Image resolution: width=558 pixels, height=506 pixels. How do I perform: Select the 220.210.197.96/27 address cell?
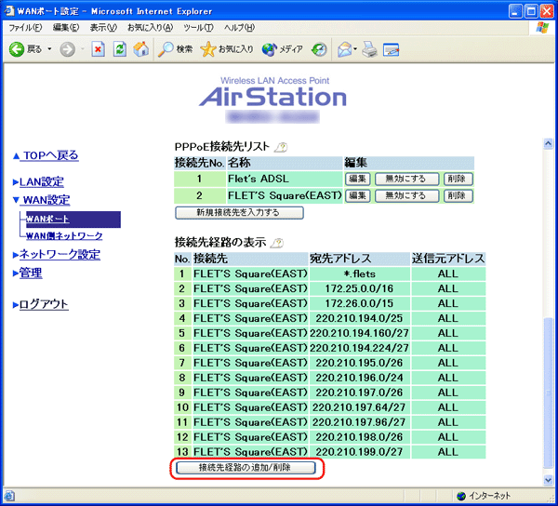[360, 422]
